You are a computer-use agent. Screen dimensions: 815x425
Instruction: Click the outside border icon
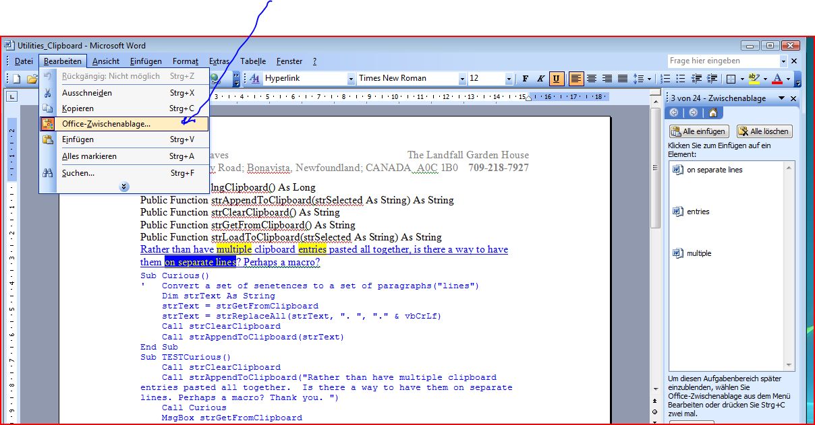coord(731,79)
